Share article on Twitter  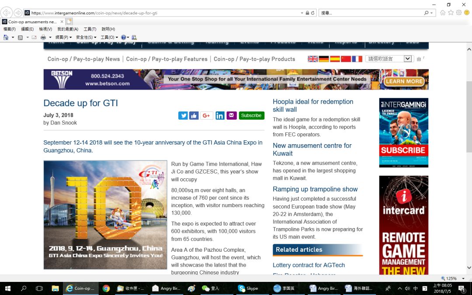pyautogui.click(x=183, y=115)
